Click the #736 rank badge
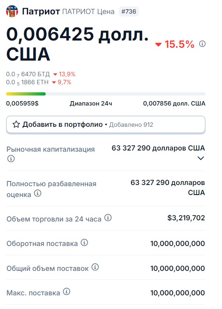 (129, 11)
